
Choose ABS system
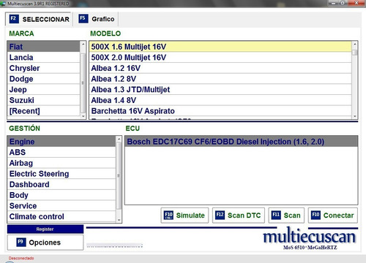(x=61, y=152)
